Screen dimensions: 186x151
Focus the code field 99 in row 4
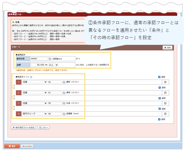55,114
